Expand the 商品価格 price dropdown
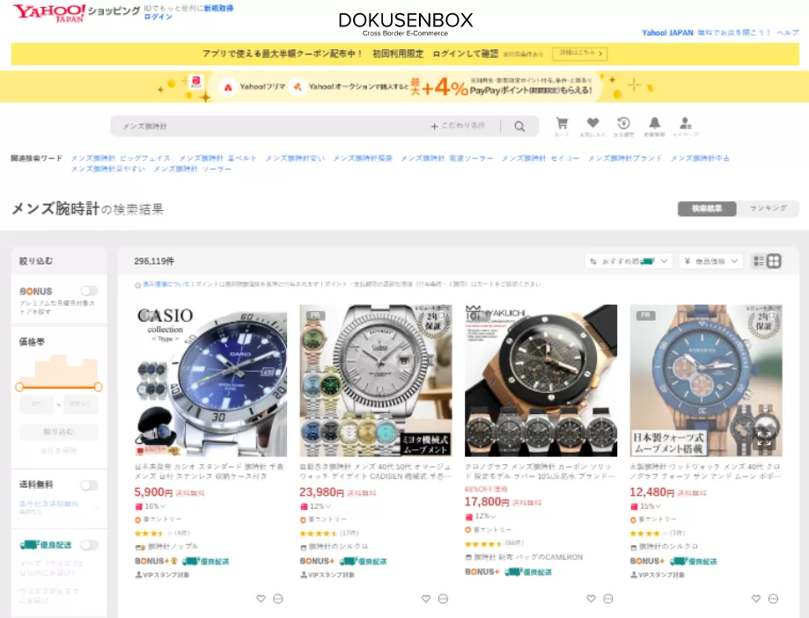 711,261
